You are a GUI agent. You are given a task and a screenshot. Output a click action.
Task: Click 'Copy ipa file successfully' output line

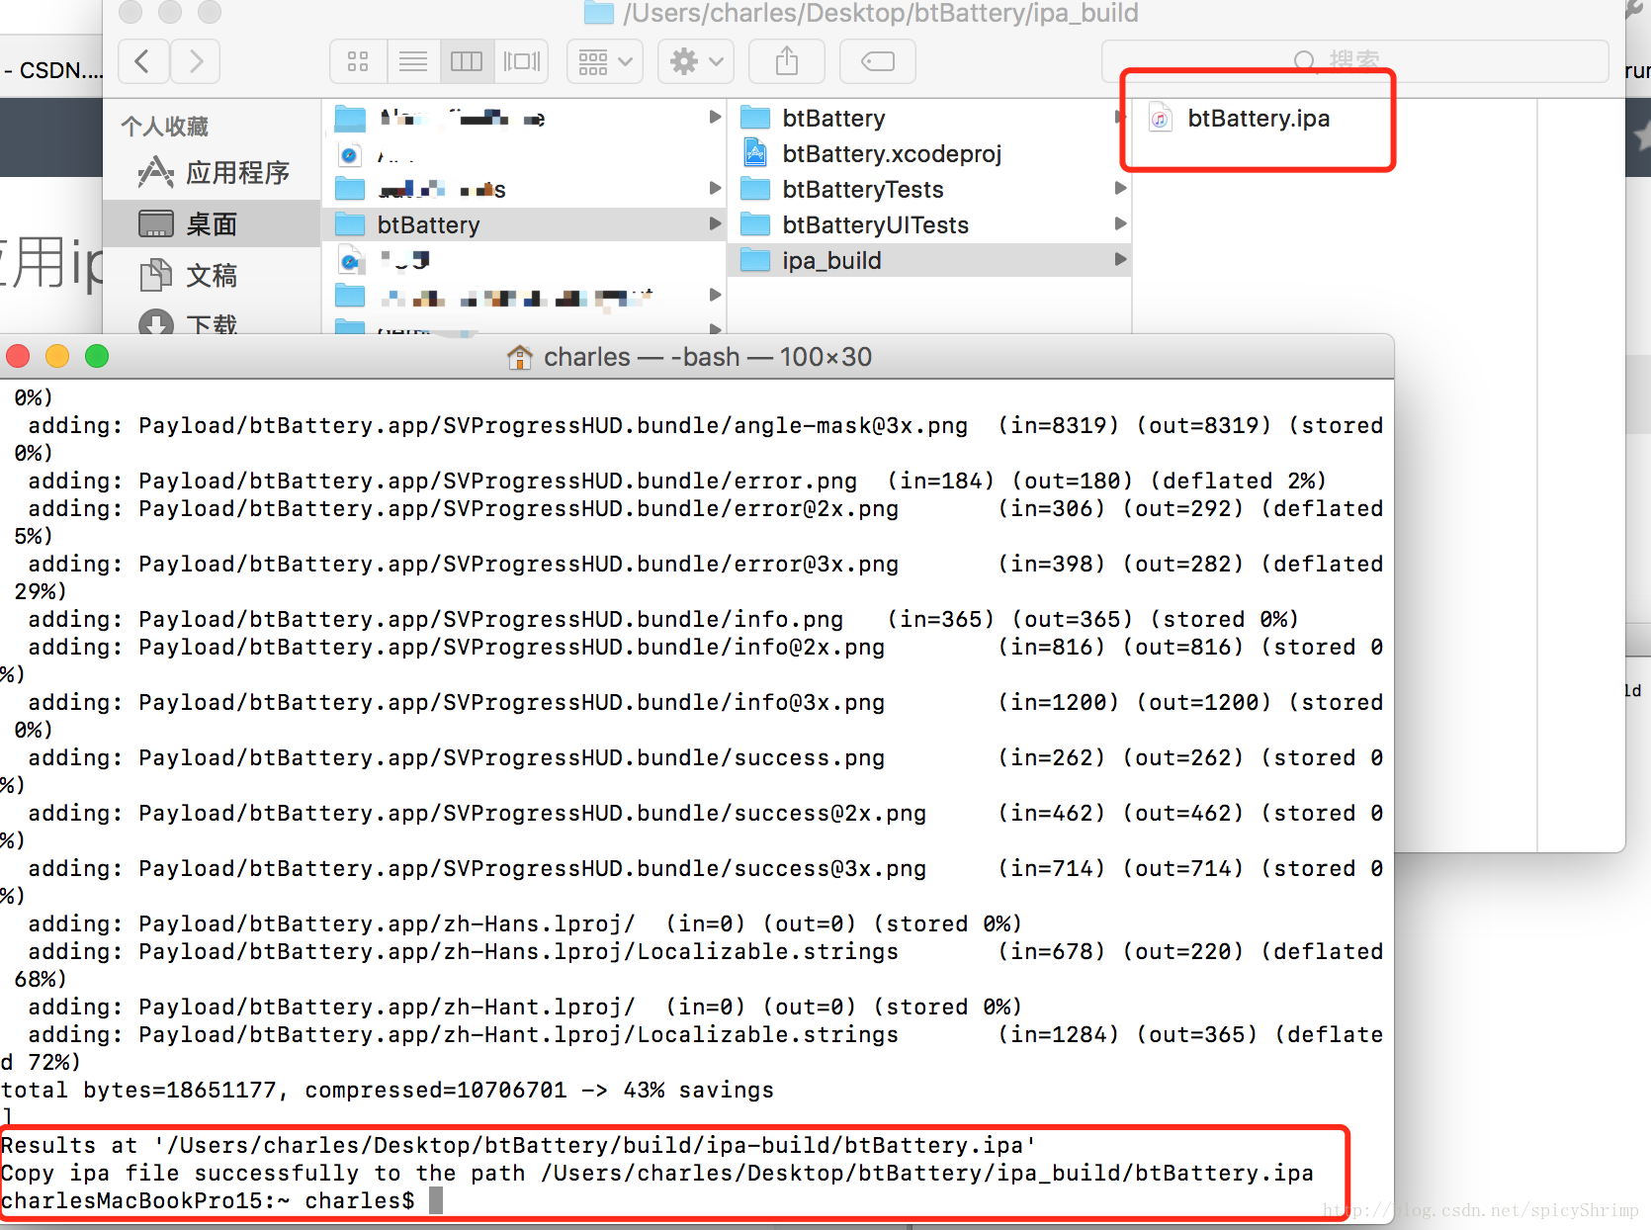[x=657, y=1173]
